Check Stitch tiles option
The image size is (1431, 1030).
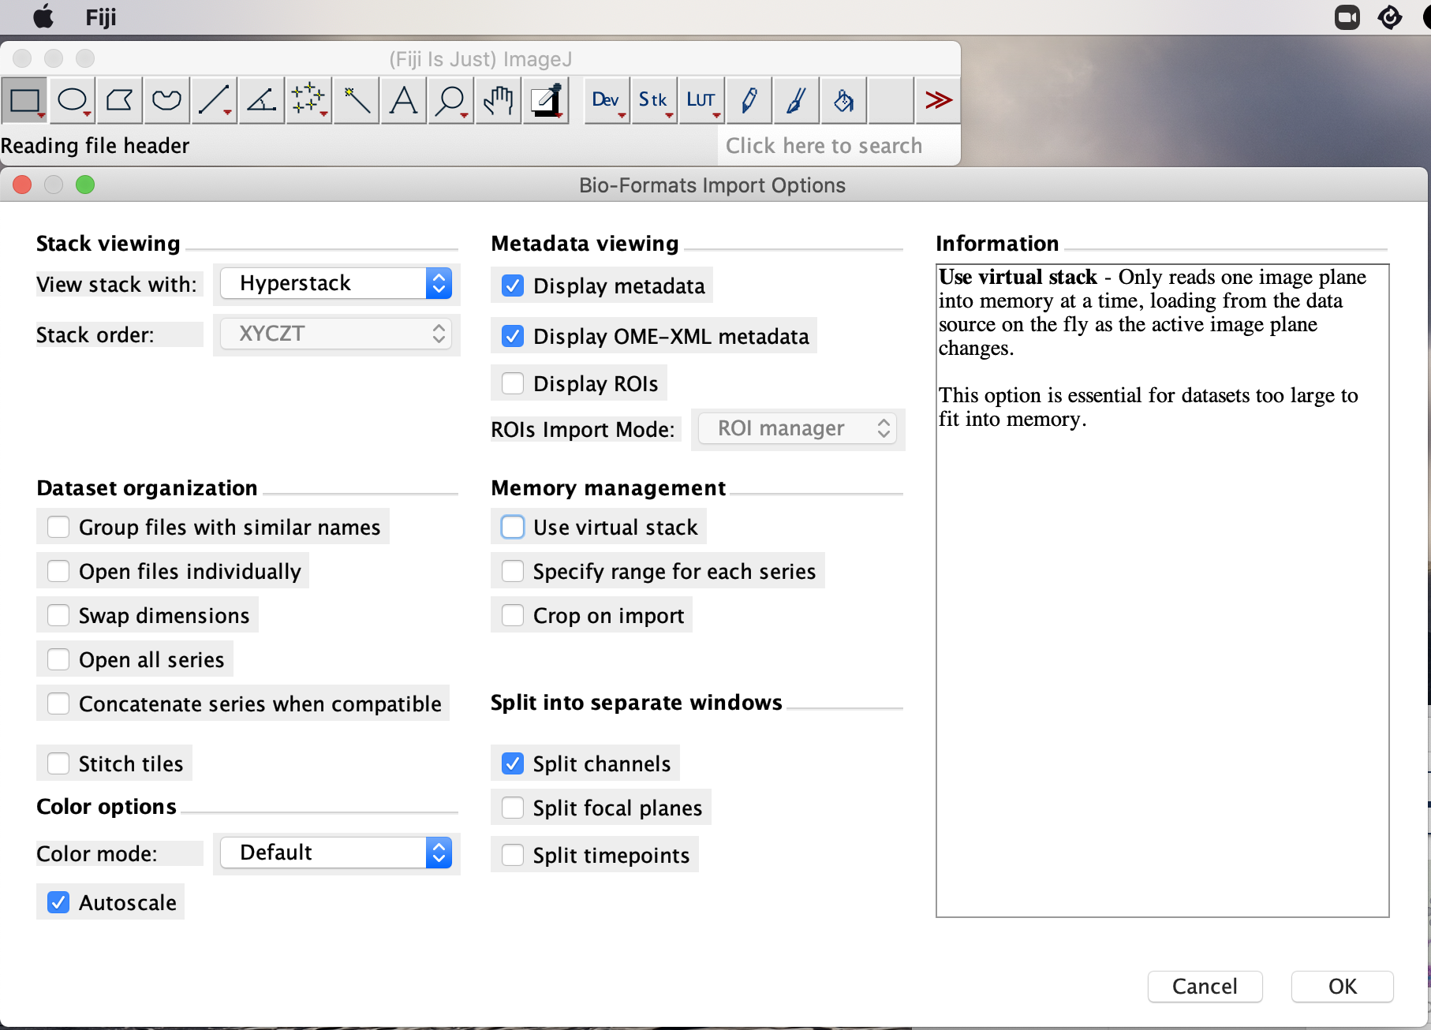(58, 763)
